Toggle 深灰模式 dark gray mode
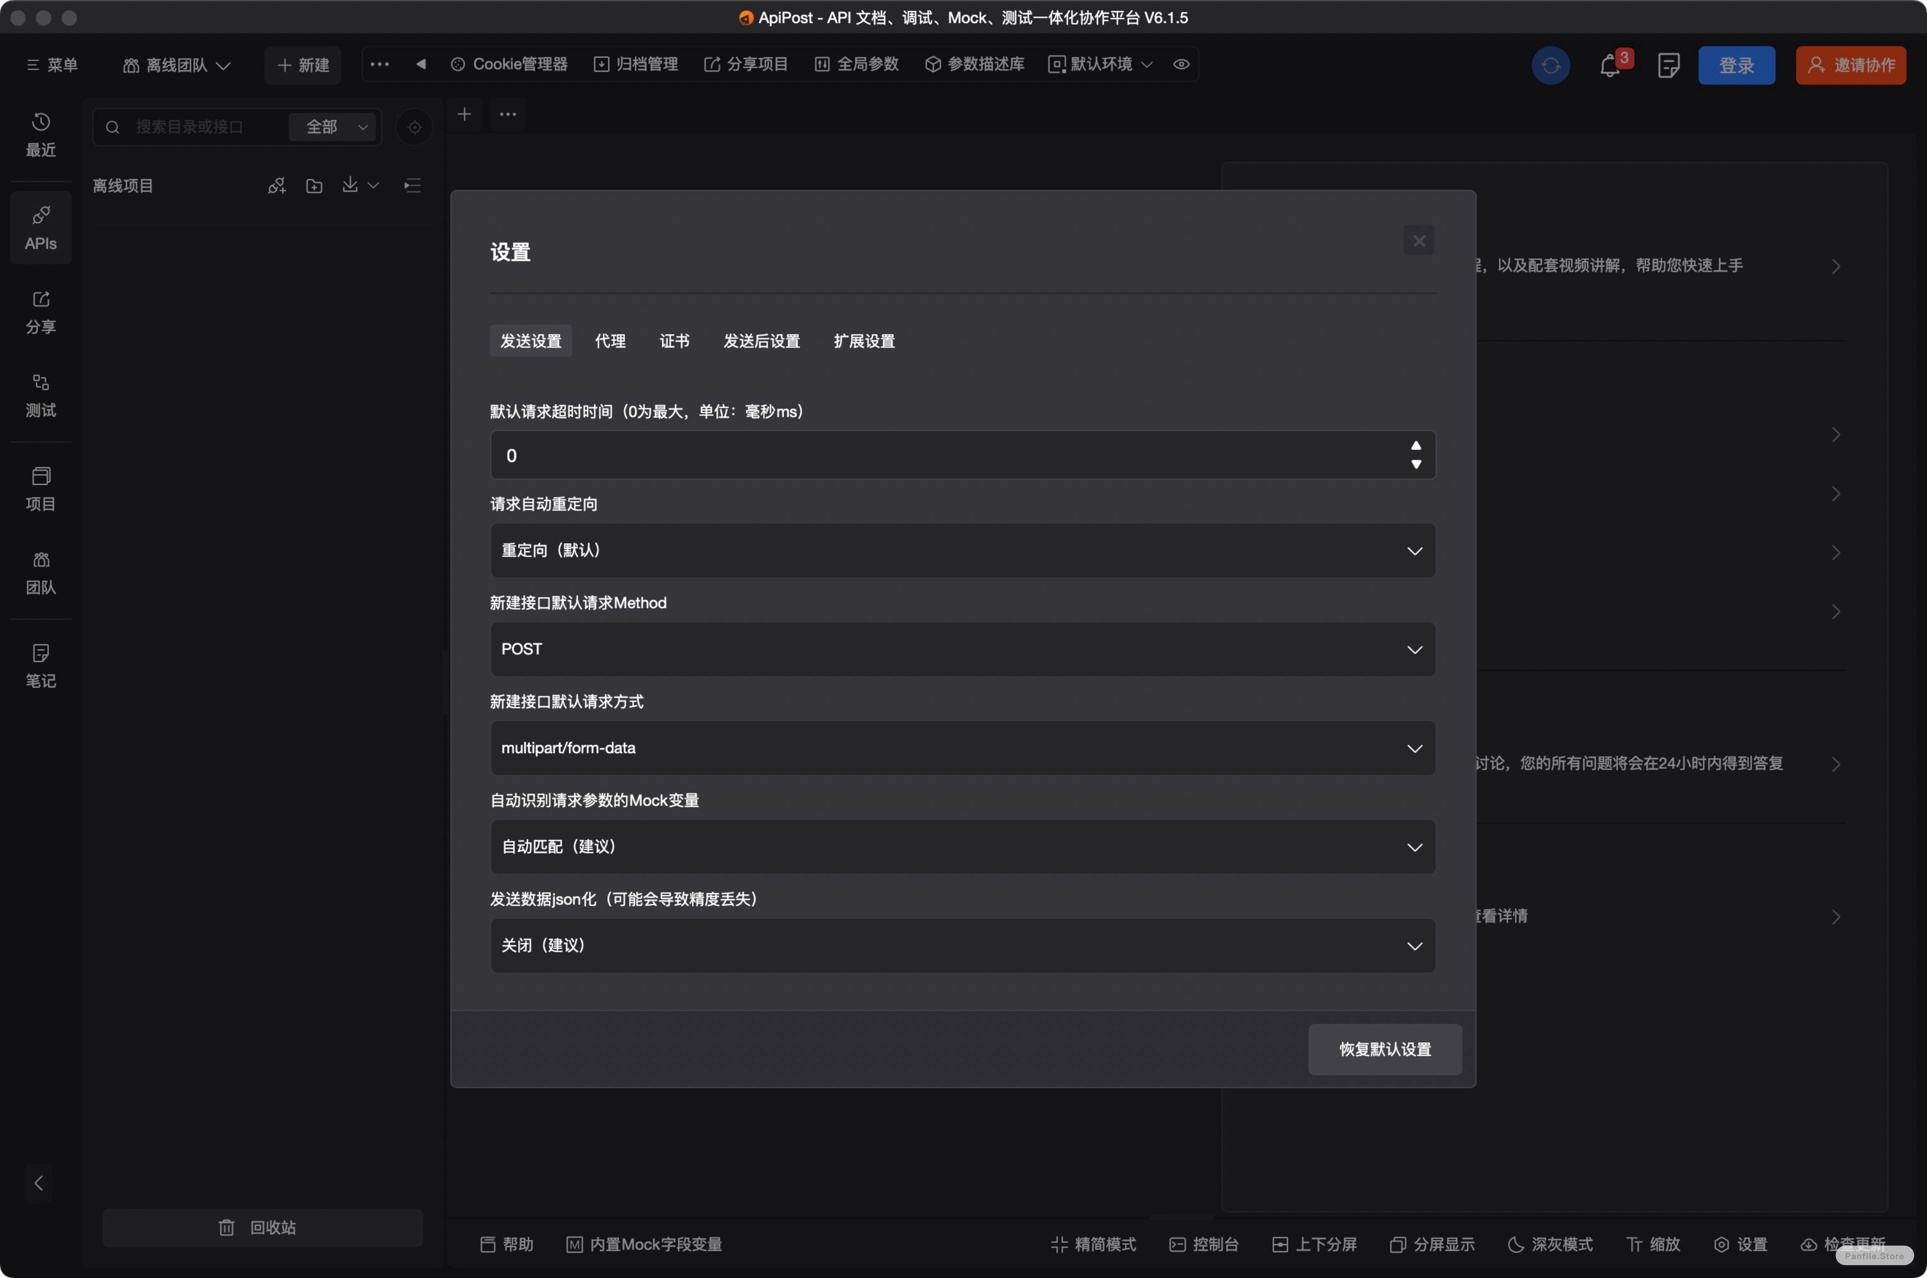Image resolution: width=1927 pixels, height=1278 pixels. (x=1550, y=1245)
